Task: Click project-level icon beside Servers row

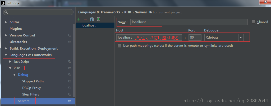Action: point(70,101)
